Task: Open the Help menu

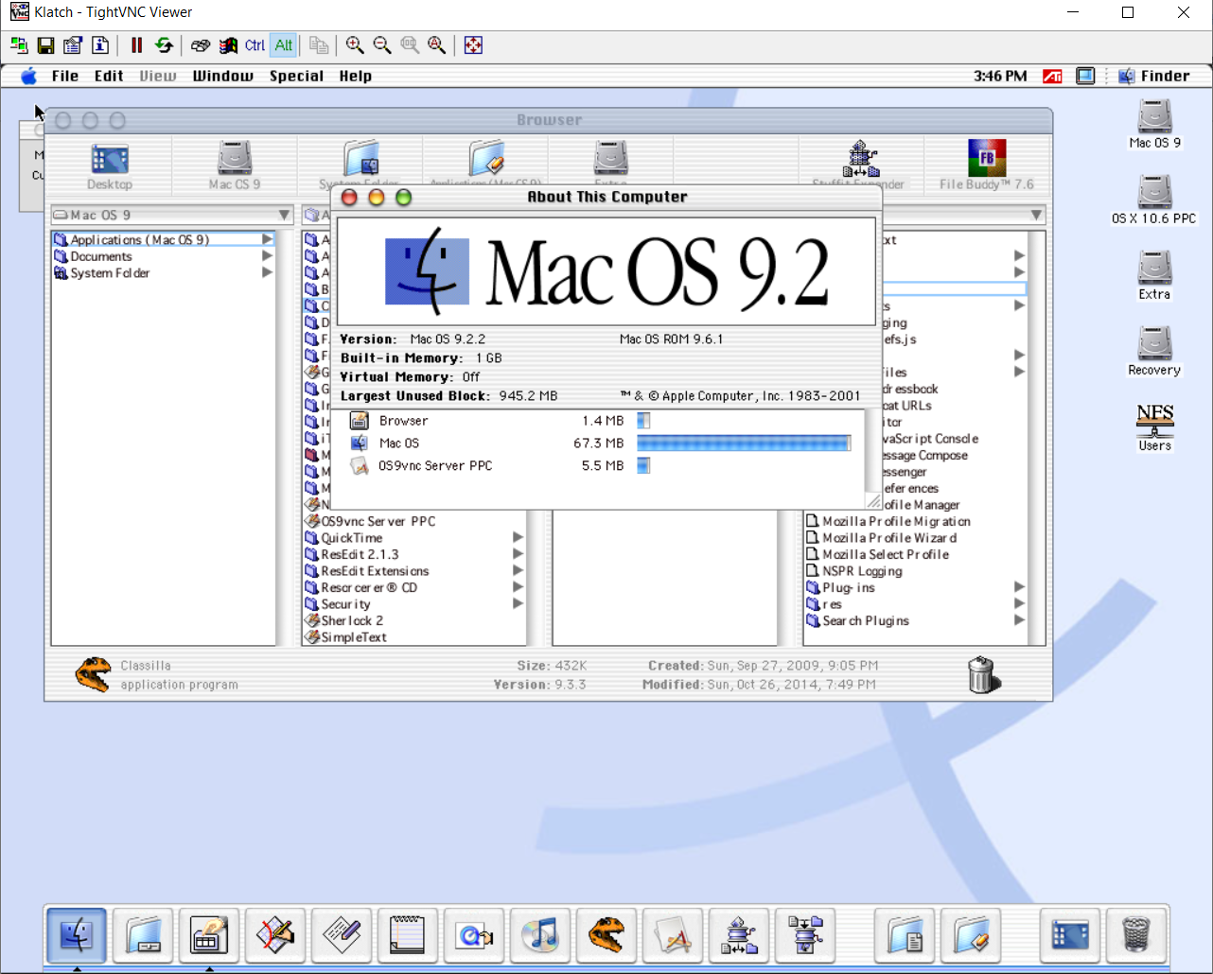Action: coord(356,76)
